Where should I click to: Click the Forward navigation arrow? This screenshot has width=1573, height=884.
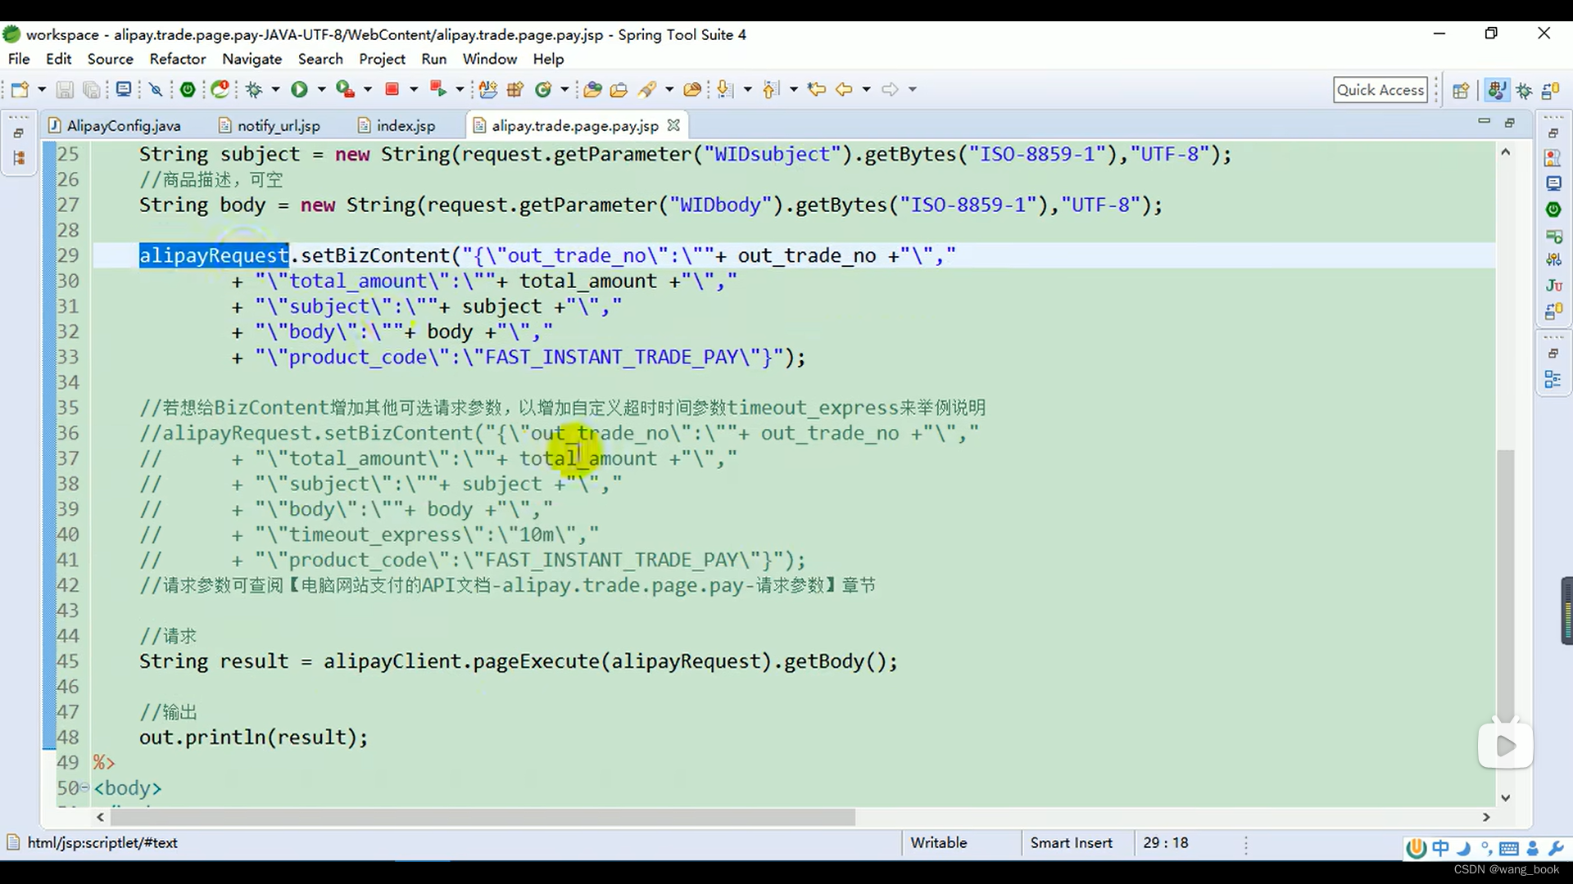tap(890, 89)
